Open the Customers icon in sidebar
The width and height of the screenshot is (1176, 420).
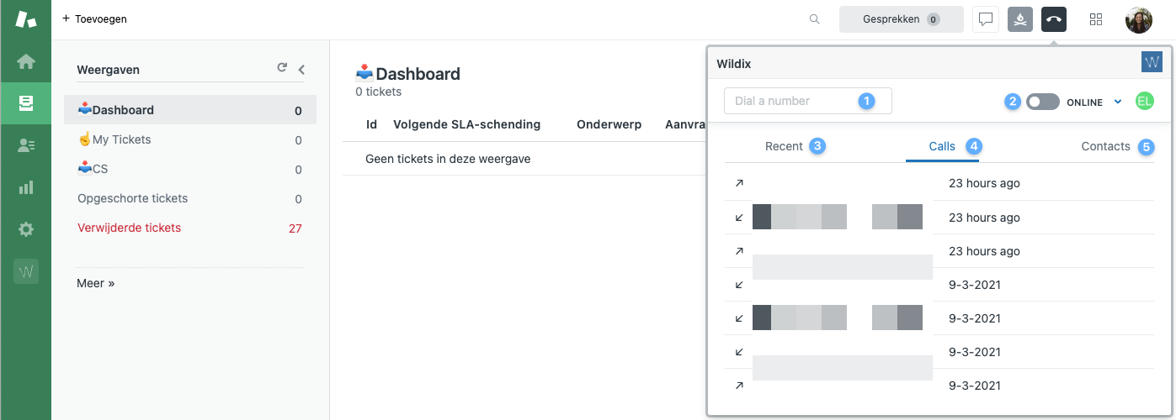pos(25,145)
